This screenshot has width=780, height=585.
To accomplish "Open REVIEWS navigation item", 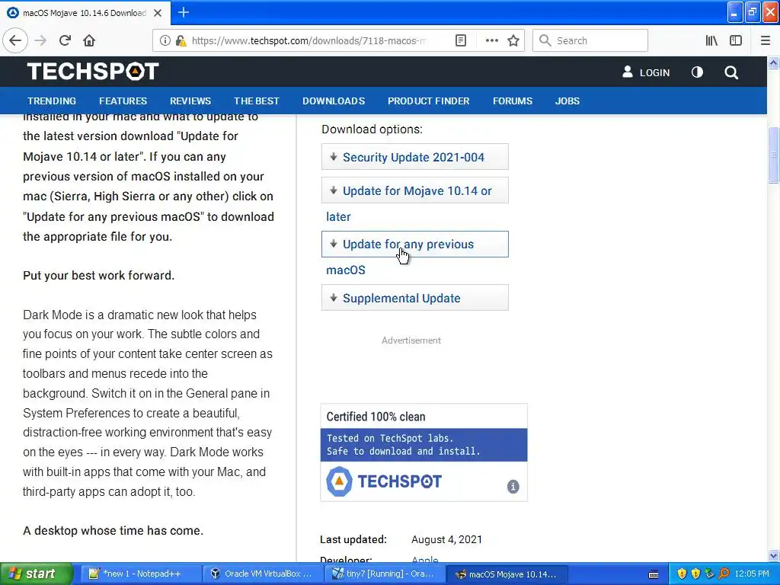I will [190, 101].
